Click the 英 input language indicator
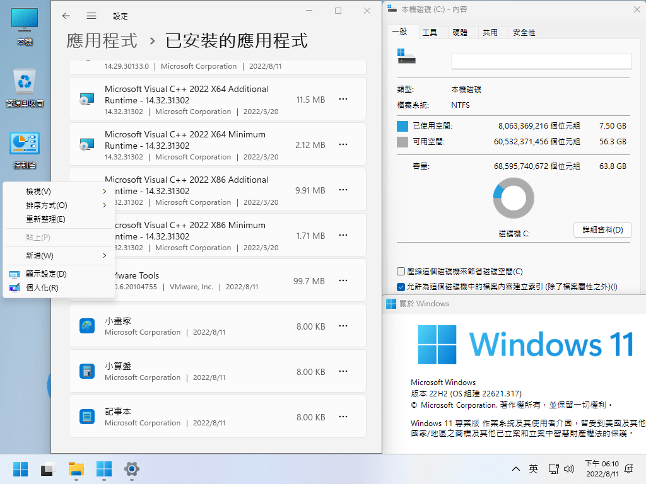Viewport: 646px width, 484px height. coord(533,469)
